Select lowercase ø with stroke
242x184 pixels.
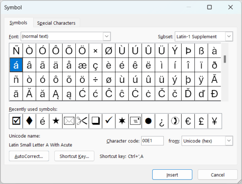(x=109, y=79)
